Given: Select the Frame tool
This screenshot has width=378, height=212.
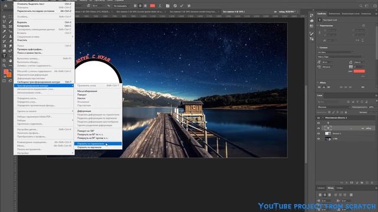Looking at the screenshot, I should [x=10, y=26].
